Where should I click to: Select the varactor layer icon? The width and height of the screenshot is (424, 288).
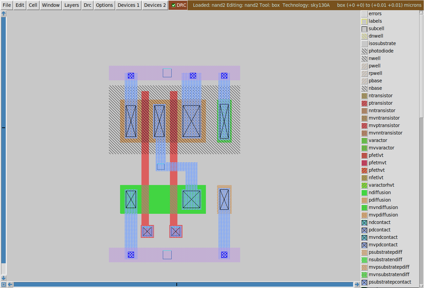point(364,141)
